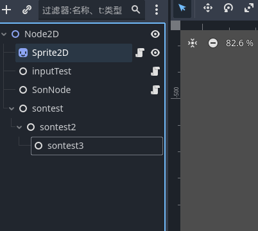Reset zoom via the 82.6 % label
Image resolution: width=258 pixels, height=231 pixels.
(239, 43)
